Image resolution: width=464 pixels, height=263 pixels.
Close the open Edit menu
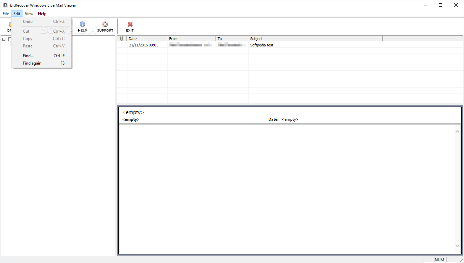click(17, 14)
